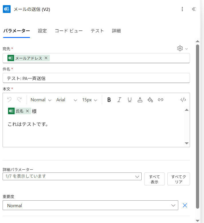Image resolution: width=204 pixels, height=223 pixels.
Task: Toggle underline formatting
Action: tap(130, 100)
